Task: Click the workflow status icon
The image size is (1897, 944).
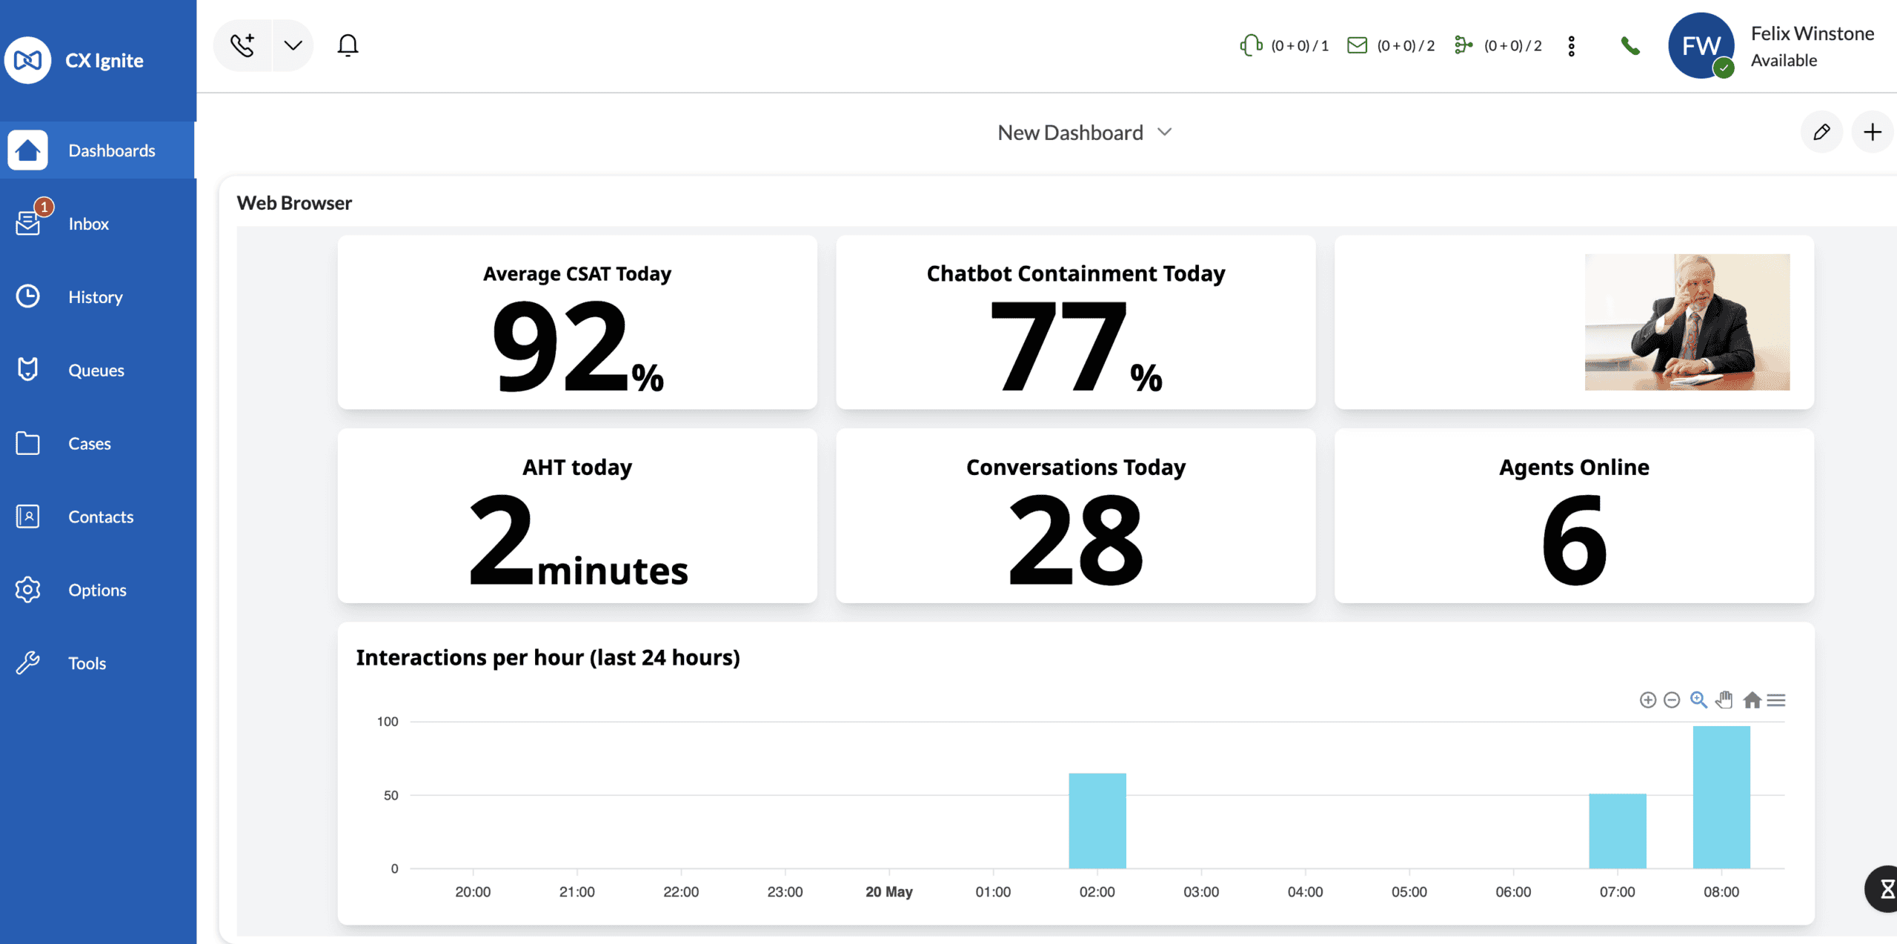Action: coord(1464,45)
